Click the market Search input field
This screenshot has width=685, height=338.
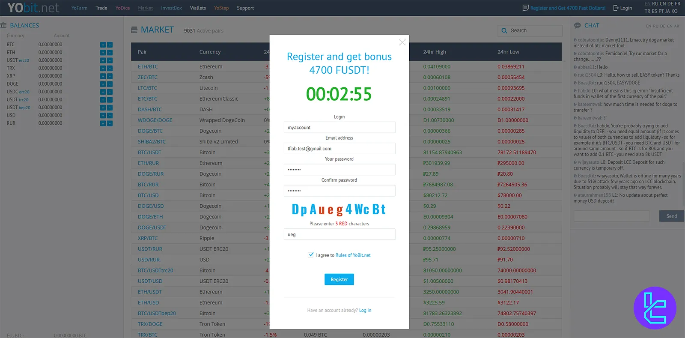click(x=530, y=30)
